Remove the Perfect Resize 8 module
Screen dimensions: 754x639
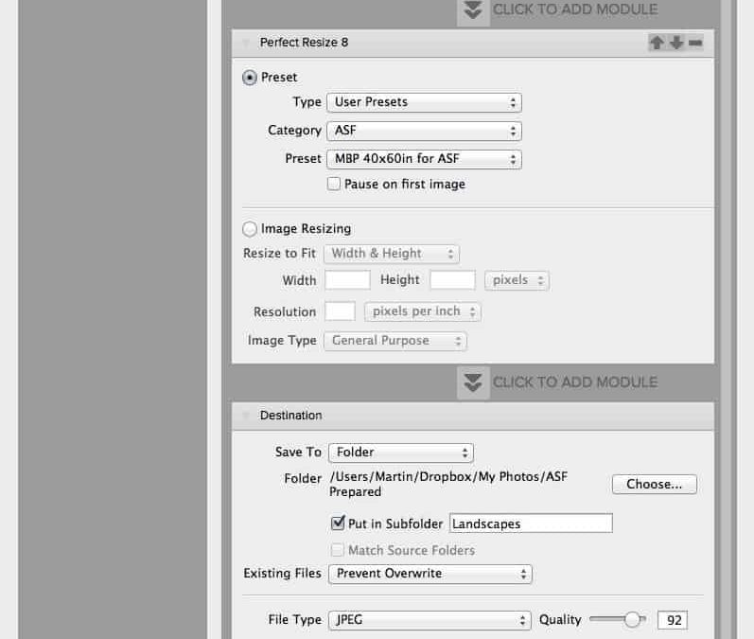pyautogui.click(x=695, y=44)
